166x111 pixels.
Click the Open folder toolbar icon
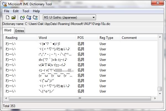pos(14,17)
